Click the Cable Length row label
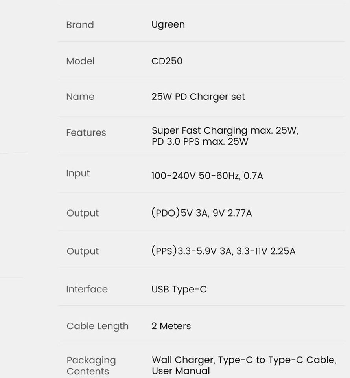The width and height of the screenshot is (350, 378). (98, 326)
